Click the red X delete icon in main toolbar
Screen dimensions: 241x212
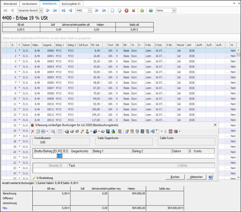tap(133, 10)
